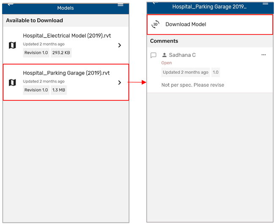This screenshot has width=275, height=224.
Task: Click the 3D rotate download icon
Action: tap(155, 24)
